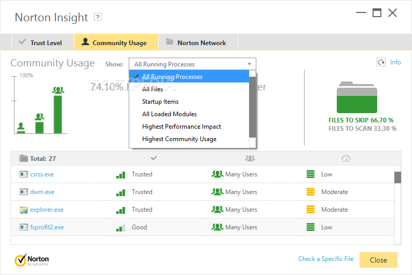Click the yellow Close button
The image size is (412, 275).
378,260
